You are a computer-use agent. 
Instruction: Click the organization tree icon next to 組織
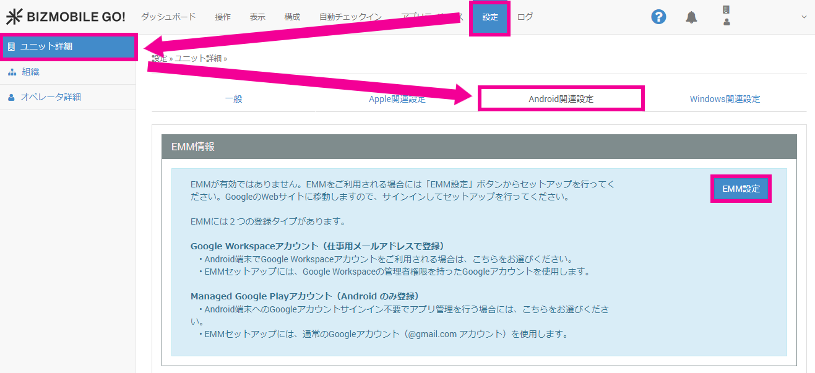[12, 72]
